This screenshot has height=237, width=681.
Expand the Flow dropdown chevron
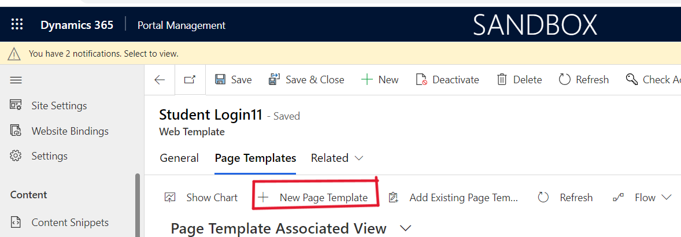click(x=667, y=198)
